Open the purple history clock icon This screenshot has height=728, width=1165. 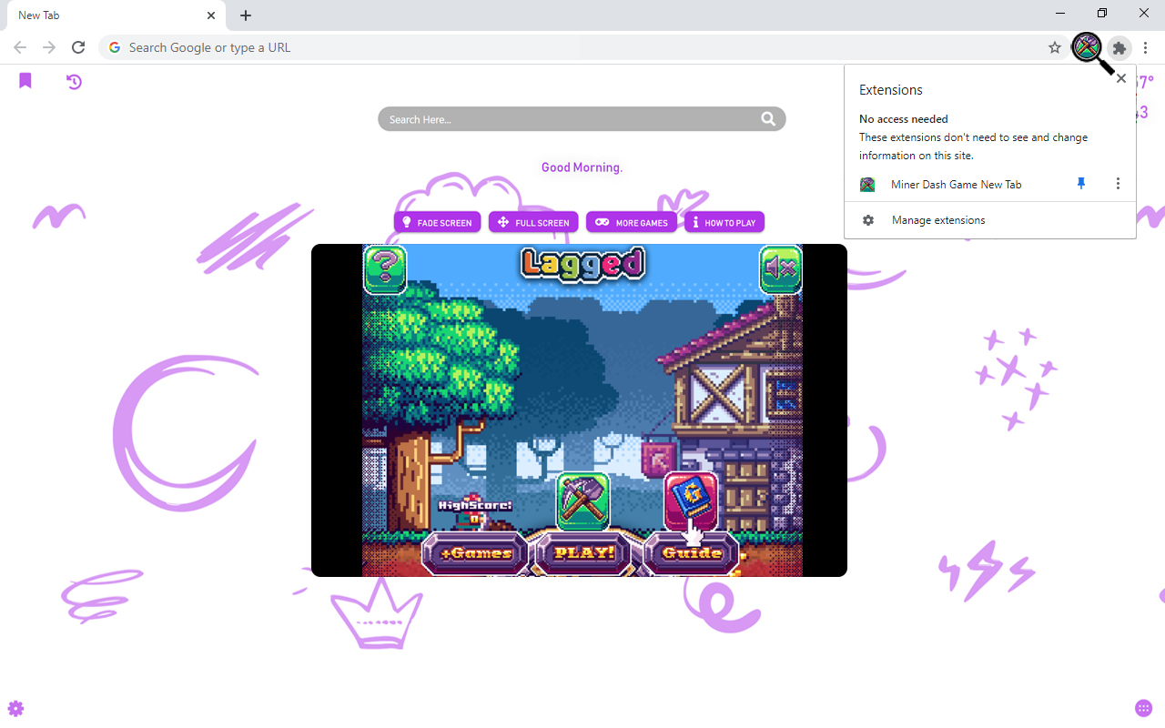point(74,82)
